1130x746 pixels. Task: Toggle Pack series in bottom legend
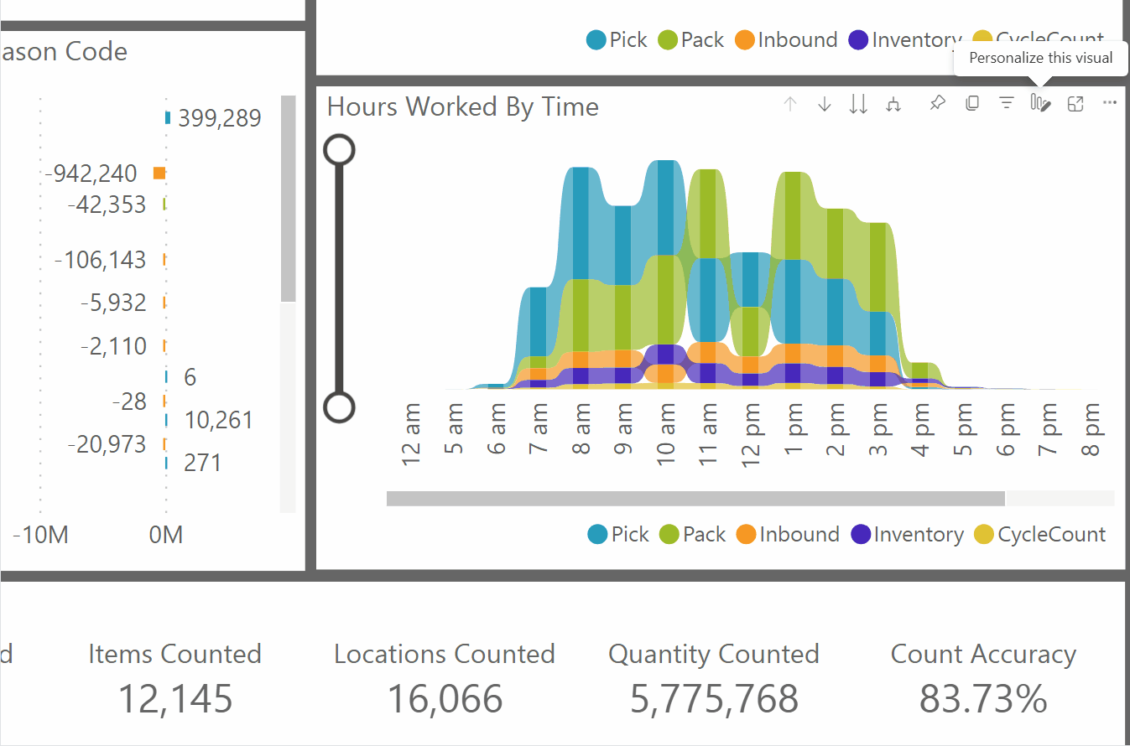coord(693,535)
